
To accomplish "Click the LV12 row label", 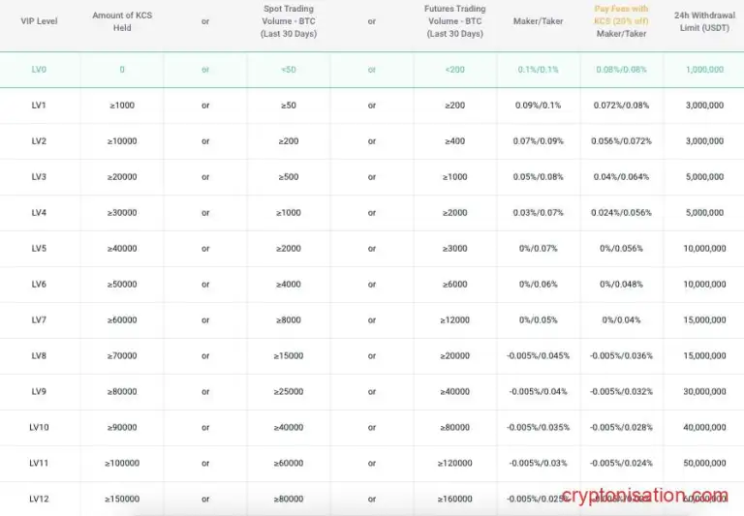I will [39, 499].
